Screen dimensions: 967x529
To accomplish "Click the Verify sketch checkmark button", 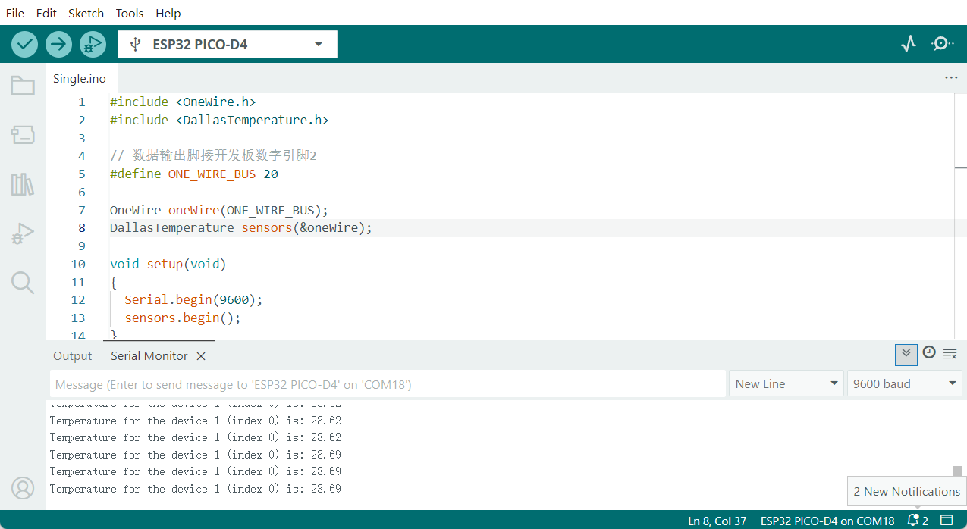I will (x=24, y=45).
